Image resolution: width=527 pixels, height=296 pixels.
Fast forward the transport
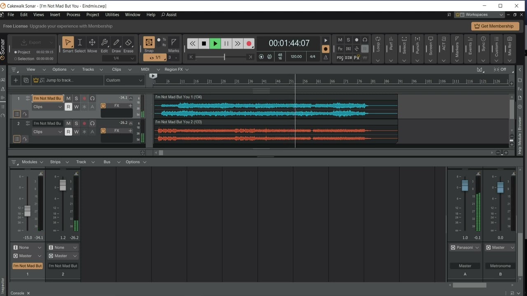[x=238, y=44]
